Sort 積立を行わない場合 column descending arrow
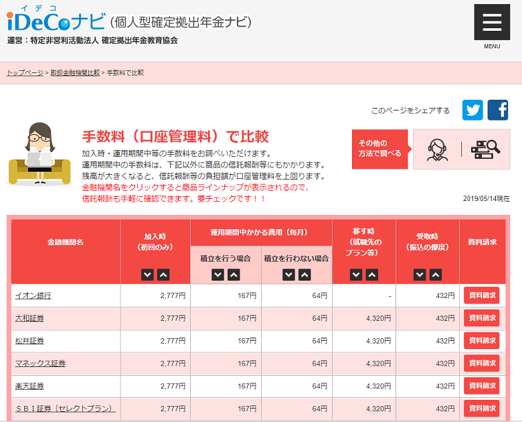This screenshot has width=522, height=422. coord(288,275)
